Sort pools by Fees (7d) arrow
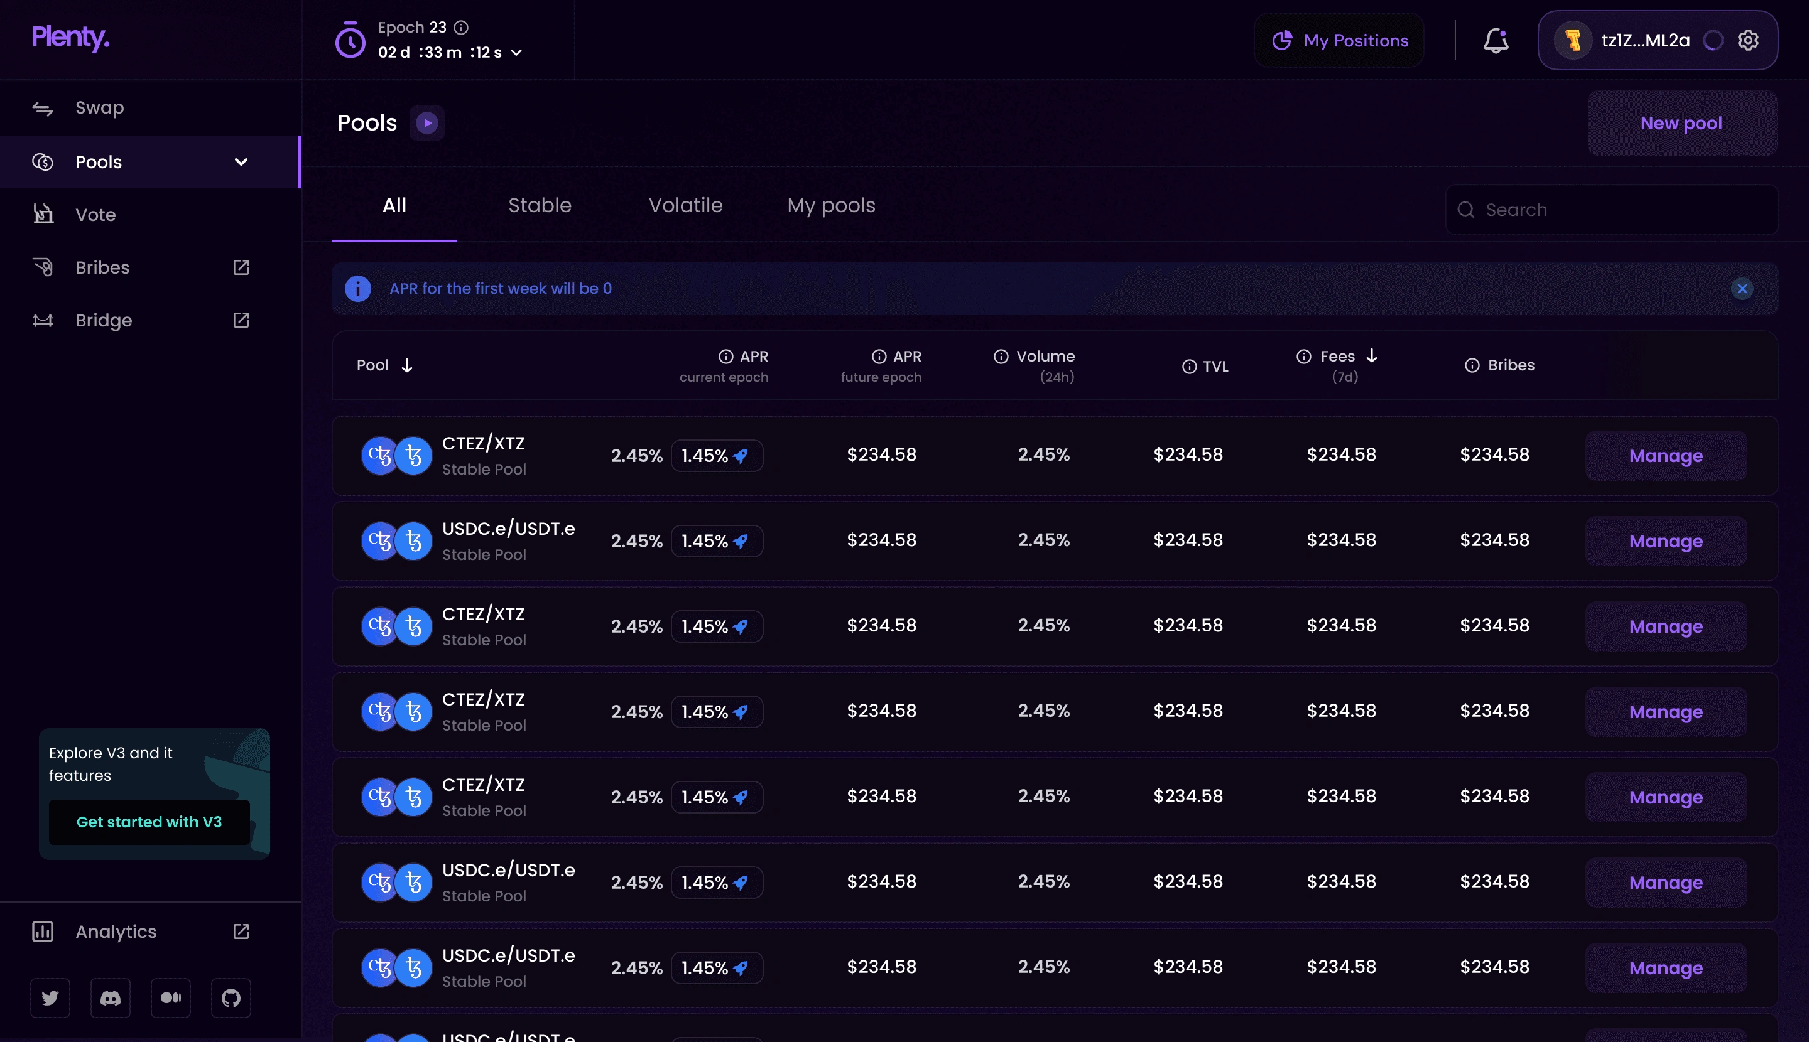 pyautogui.click(x=1371, y=356)
